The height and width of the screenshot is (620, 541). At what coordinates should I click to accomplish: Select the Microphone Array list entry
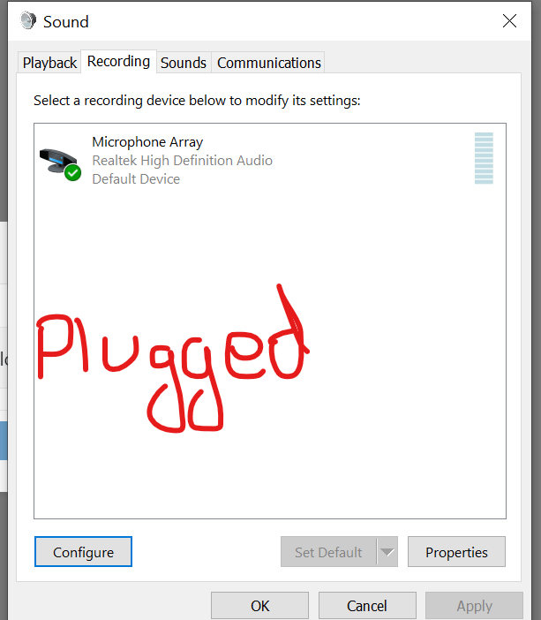(270, 160)
